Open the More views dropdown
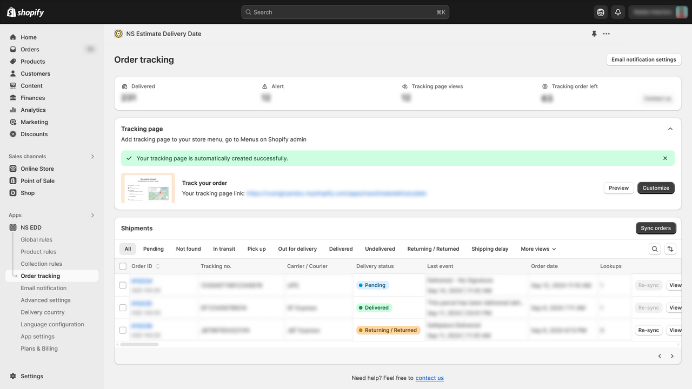692x389 pixels. [x=538, y=249]
